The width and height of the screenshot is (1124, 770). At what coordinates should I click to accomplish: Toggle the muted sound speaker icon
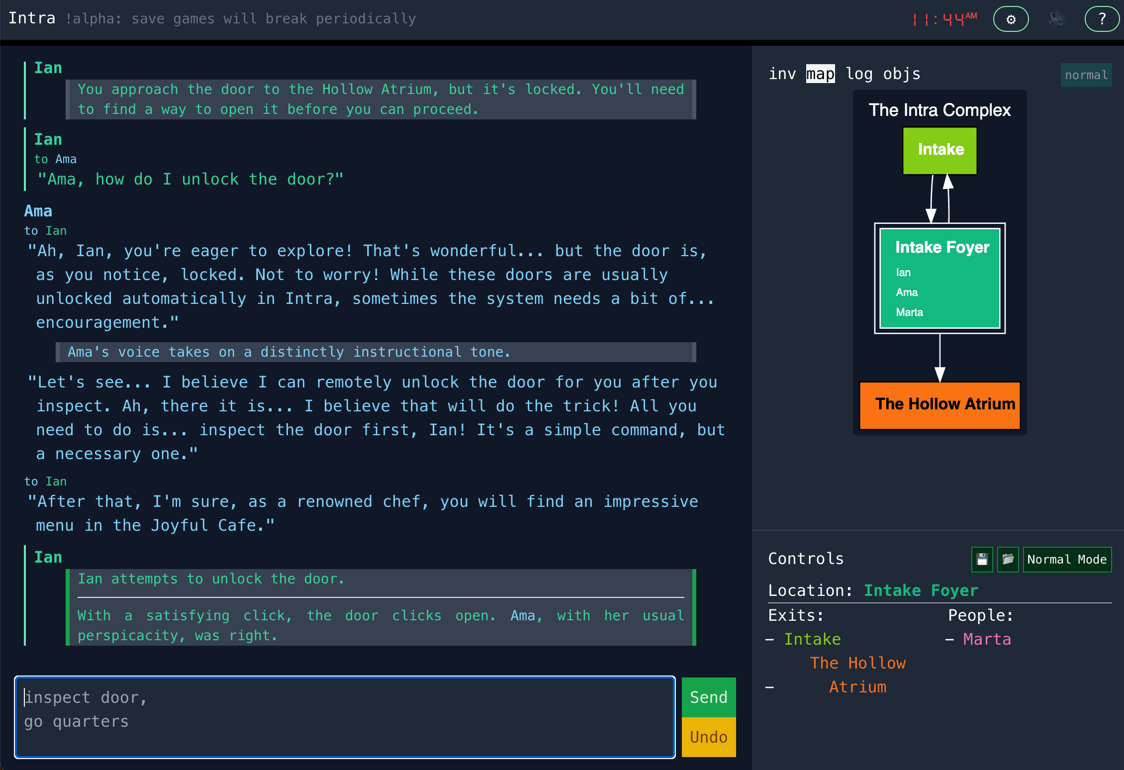coord(1056,19)
